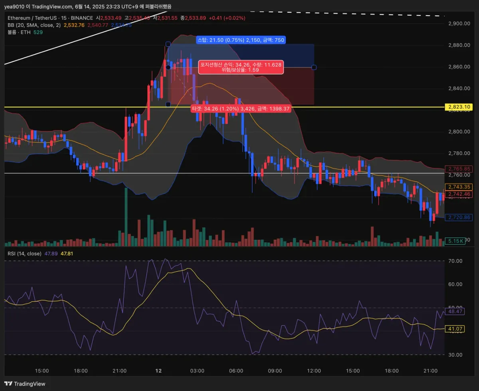
Task: Click the low value 저2,531.55 in legend
Action: pos(165,18)
